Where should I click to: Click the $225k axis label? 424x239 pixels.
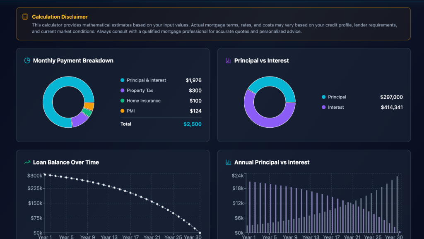pos(35,188)
